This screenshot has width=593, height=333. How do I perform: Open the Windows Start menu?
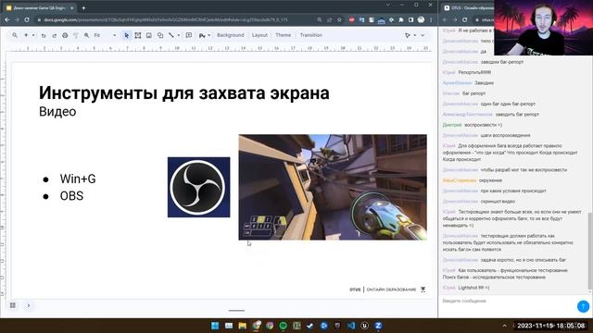215,326
